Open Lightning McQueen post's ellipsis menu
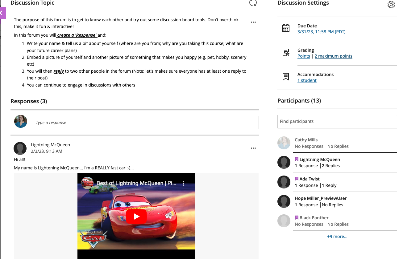 [253, 148]
